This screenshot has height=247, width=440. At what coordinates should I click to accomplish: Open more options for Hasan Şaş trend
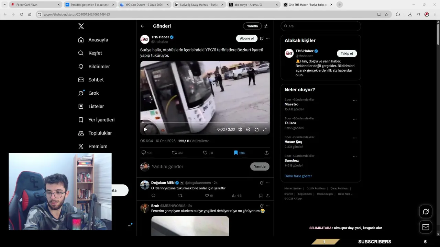click(x=355, y=138)
